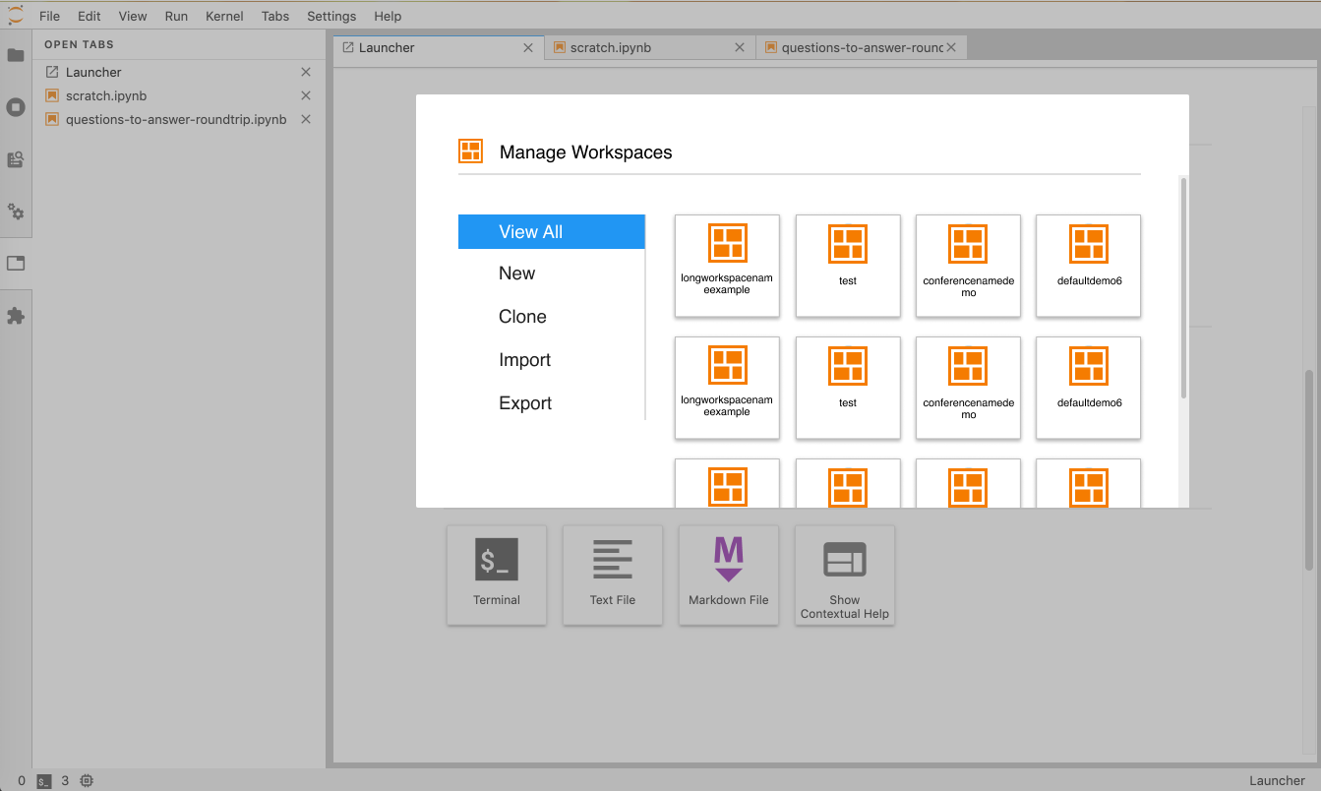Open the Kernel menu
Image resolution: width=1321 pixels, height=791 pixels.
click(x=224, y=16)
